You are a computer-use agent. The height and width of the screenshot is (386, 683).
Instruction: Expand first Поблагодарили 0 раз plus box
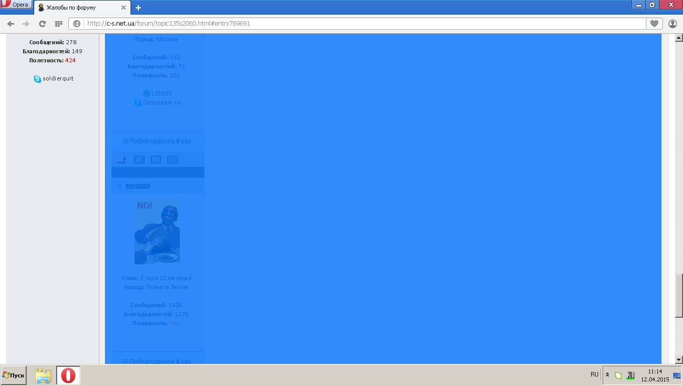(x=126, y=141)
